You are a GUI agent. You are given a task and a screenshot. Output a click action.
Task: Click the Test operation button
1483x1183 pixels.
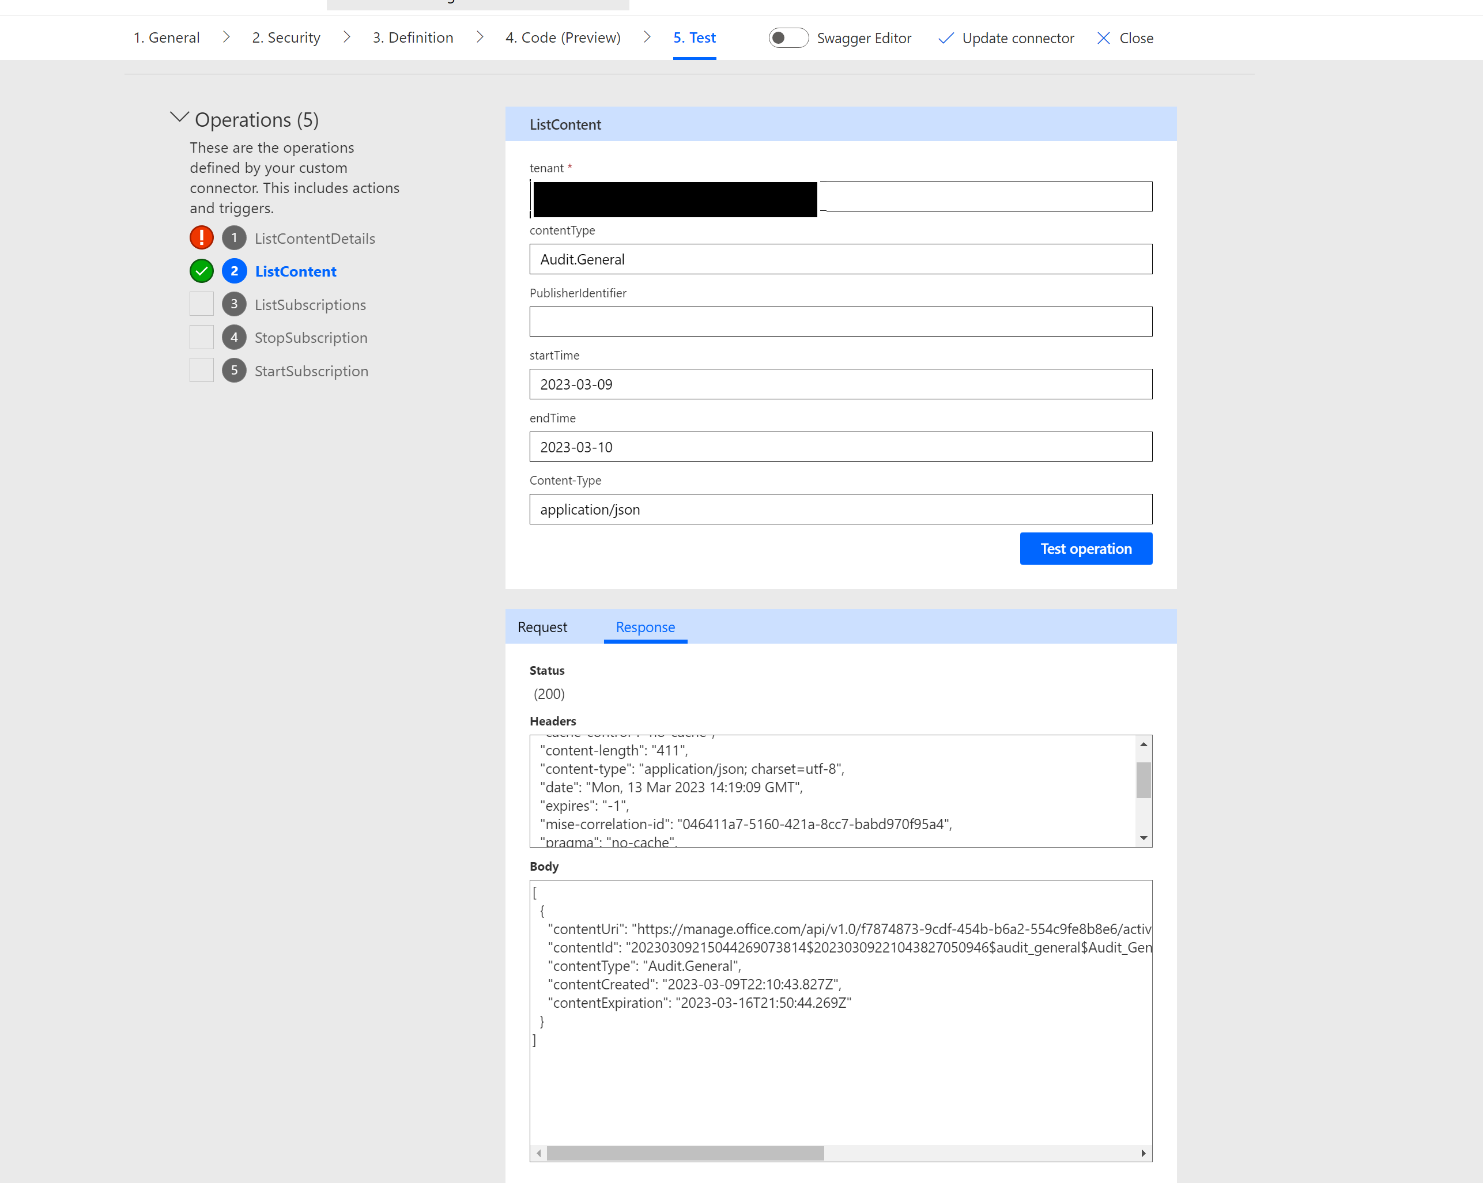[x=1085, y=548]
